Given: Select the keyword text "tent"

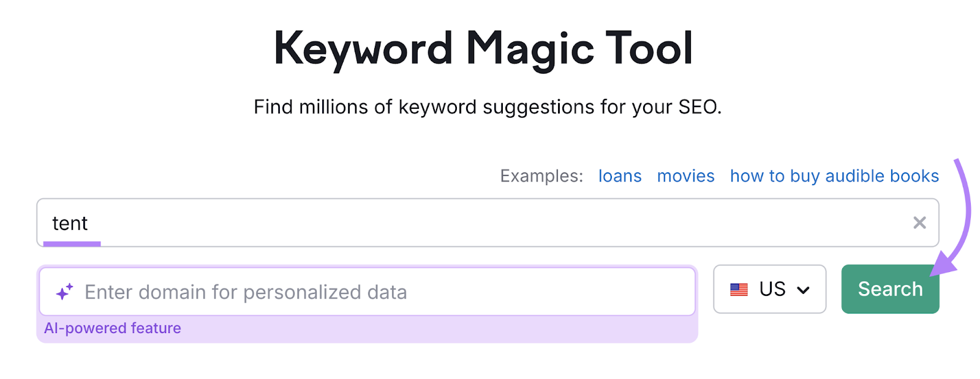Looking at the screenshot, I should 71,223.
